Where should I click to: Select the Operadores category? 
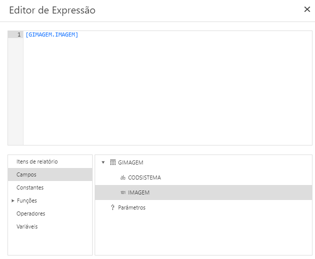coord(31,213)
